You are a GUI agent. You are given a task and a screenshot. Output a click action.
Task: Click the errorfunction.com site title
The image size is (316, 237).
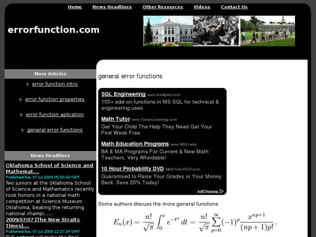point(53,30)
